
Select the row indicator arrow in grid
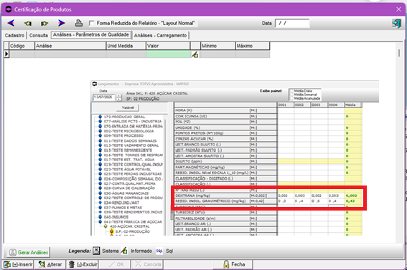6,54
